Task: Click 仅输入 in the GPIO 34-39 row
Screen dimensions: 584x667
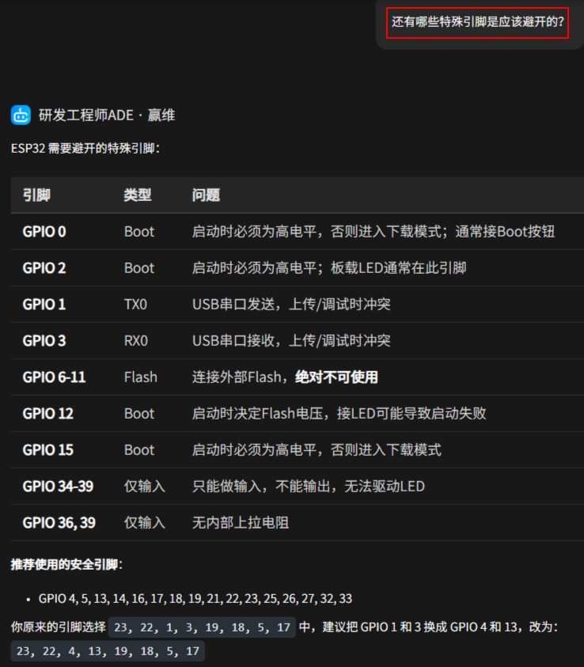Action: pos(145,487)
